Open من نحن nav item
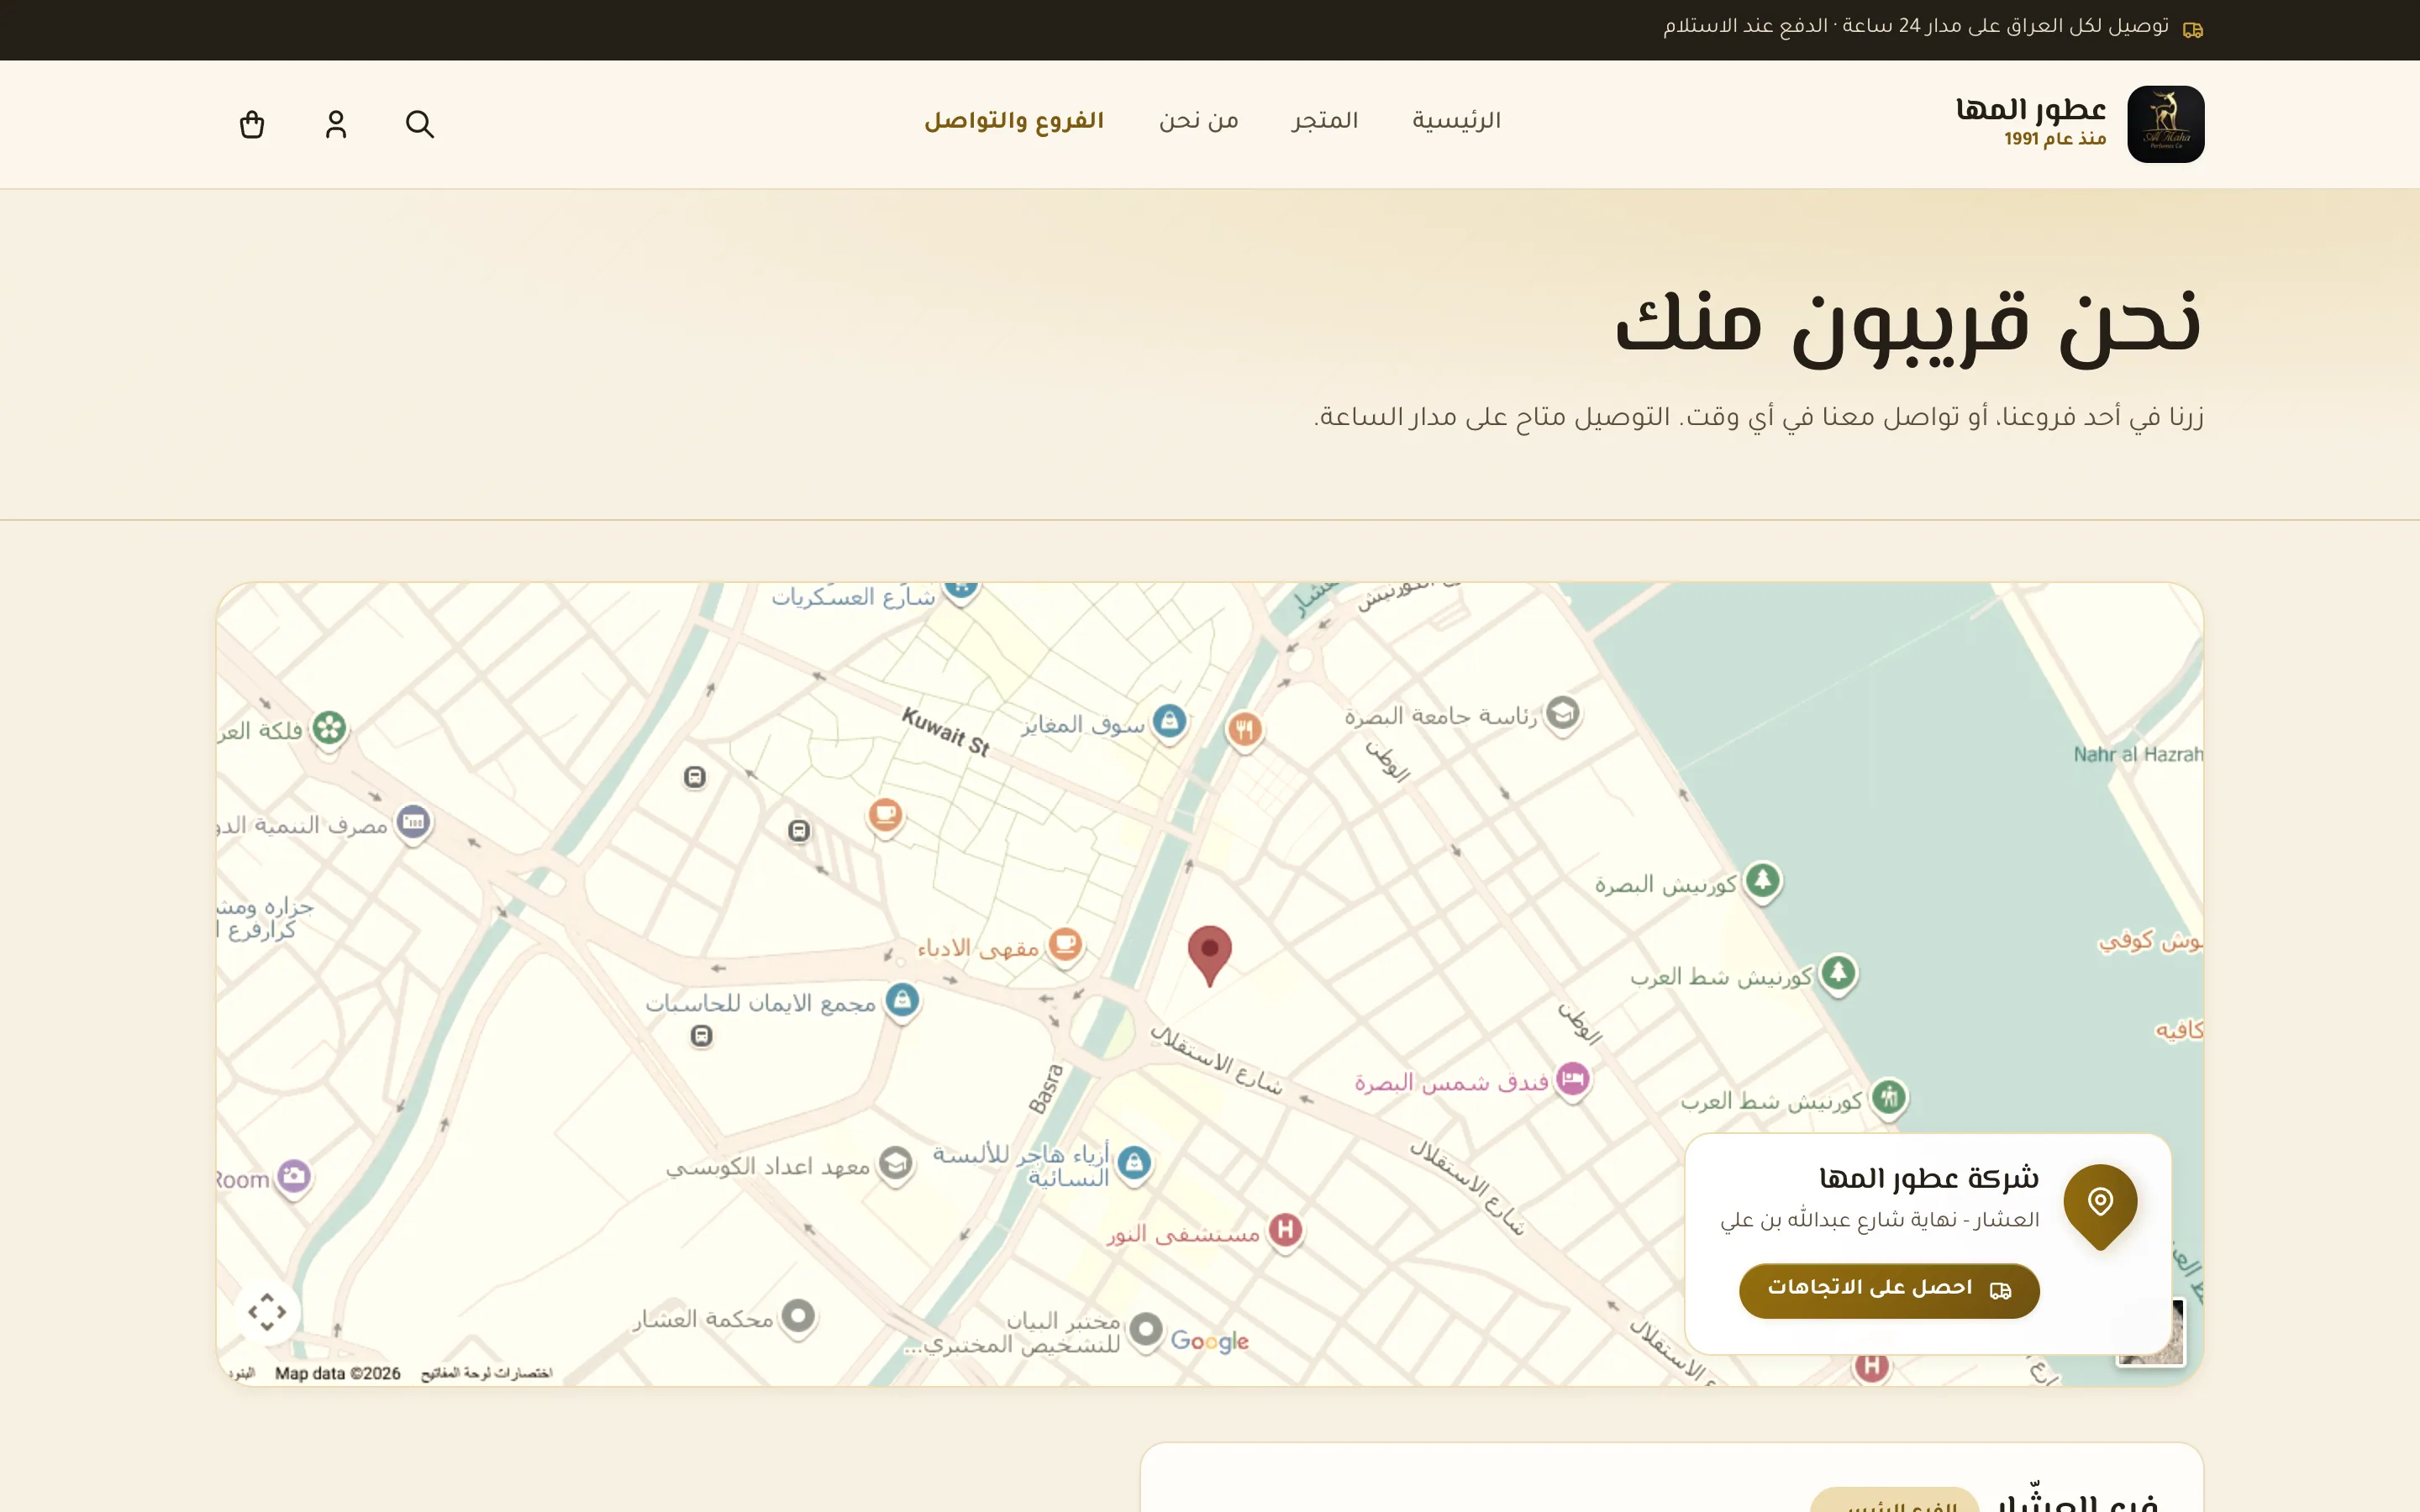The width and height of the screenshot is (2420, 1512). (x=1199, y=121)
